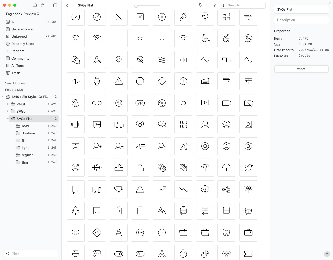The width and height of the screenshot is (333, 260).
Task: Click the plus icon to add a new item
Action: point(49,5)
